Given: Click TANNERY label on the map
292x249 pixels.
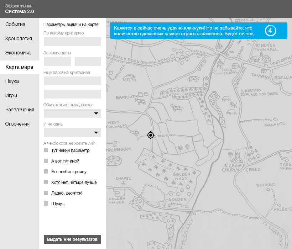Looking at the screenshot, I should click(x=260, y=76).
